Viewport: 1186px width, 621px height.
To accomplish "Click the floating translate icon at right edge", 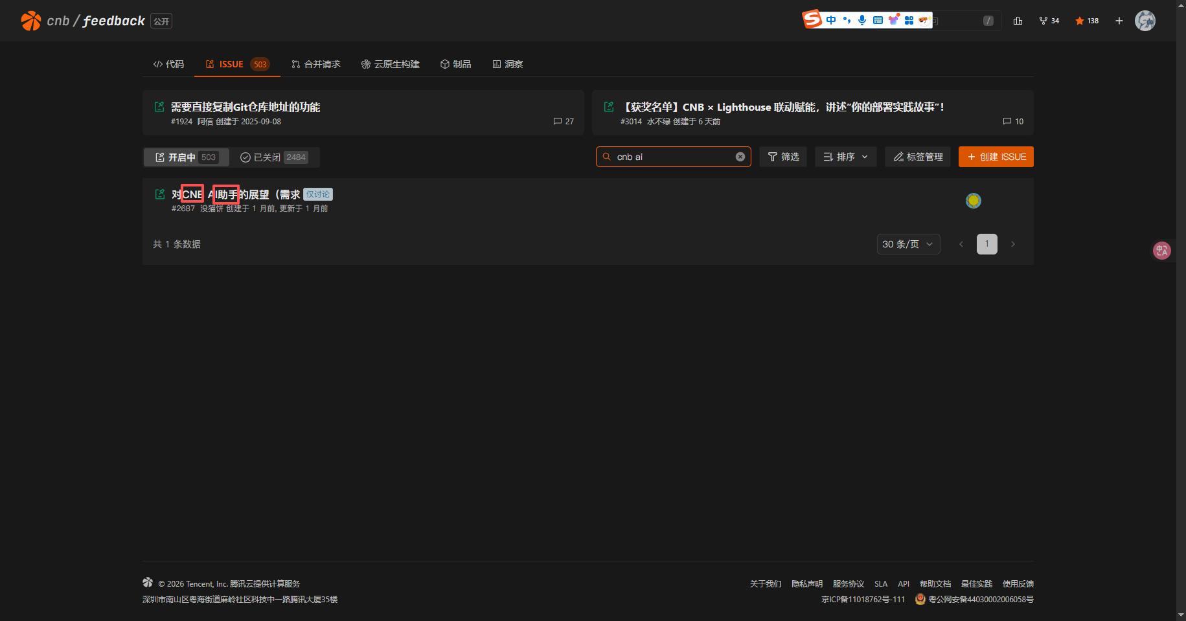I will (x=1161, y=251).
